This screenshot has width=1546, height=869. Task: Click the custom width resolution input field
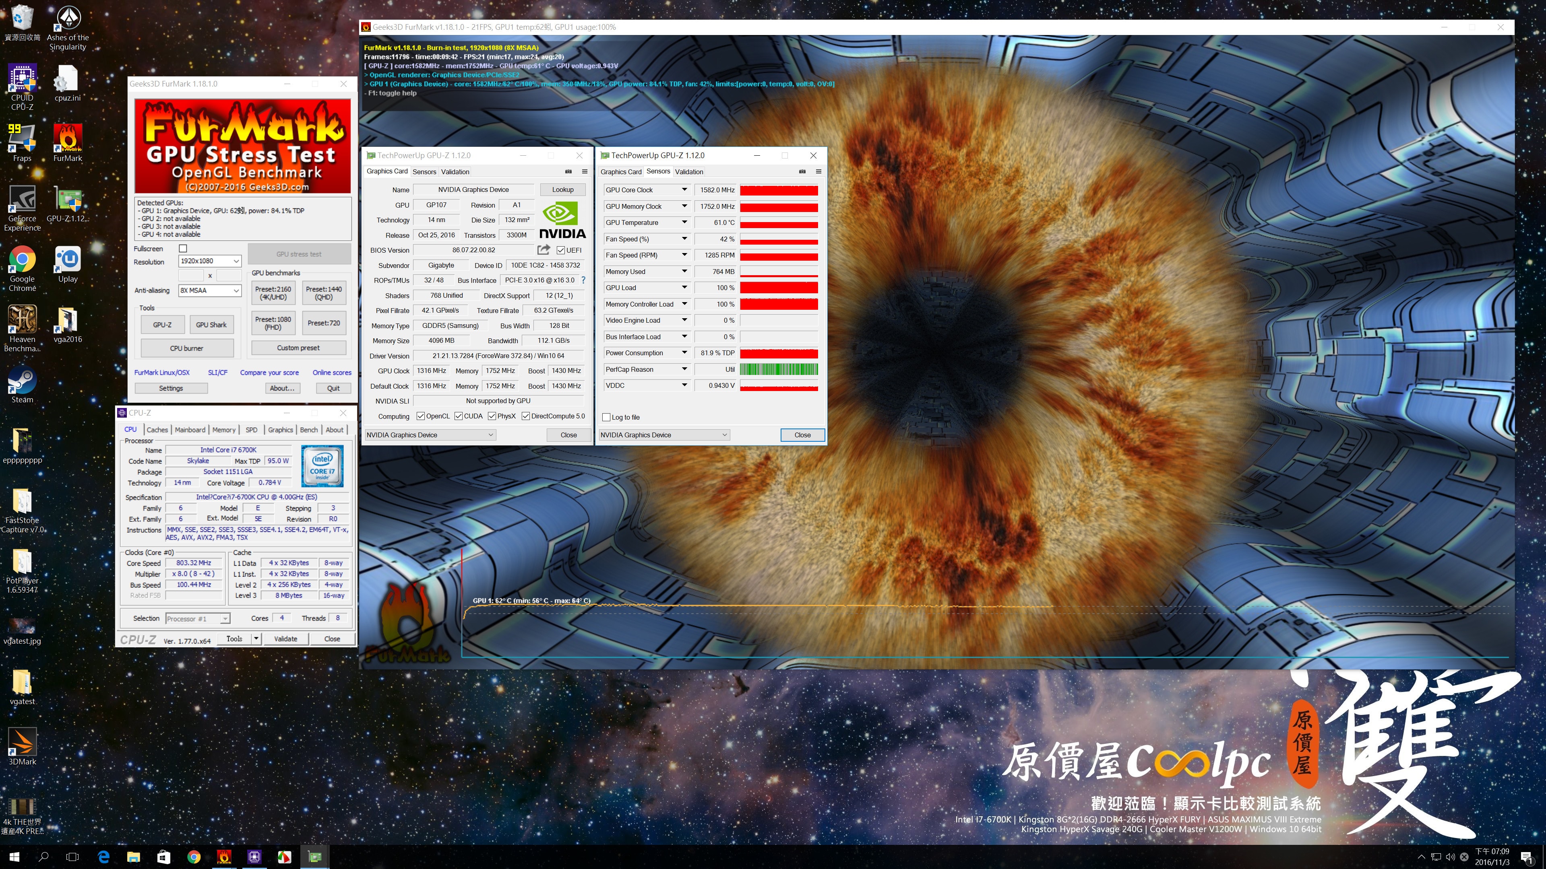pos(191,275)
